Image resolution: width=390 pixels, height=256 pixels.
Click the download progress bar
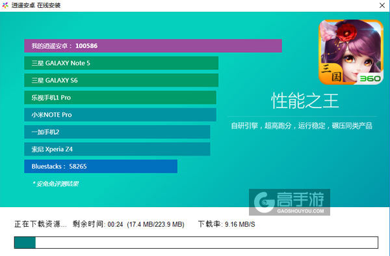196,242
